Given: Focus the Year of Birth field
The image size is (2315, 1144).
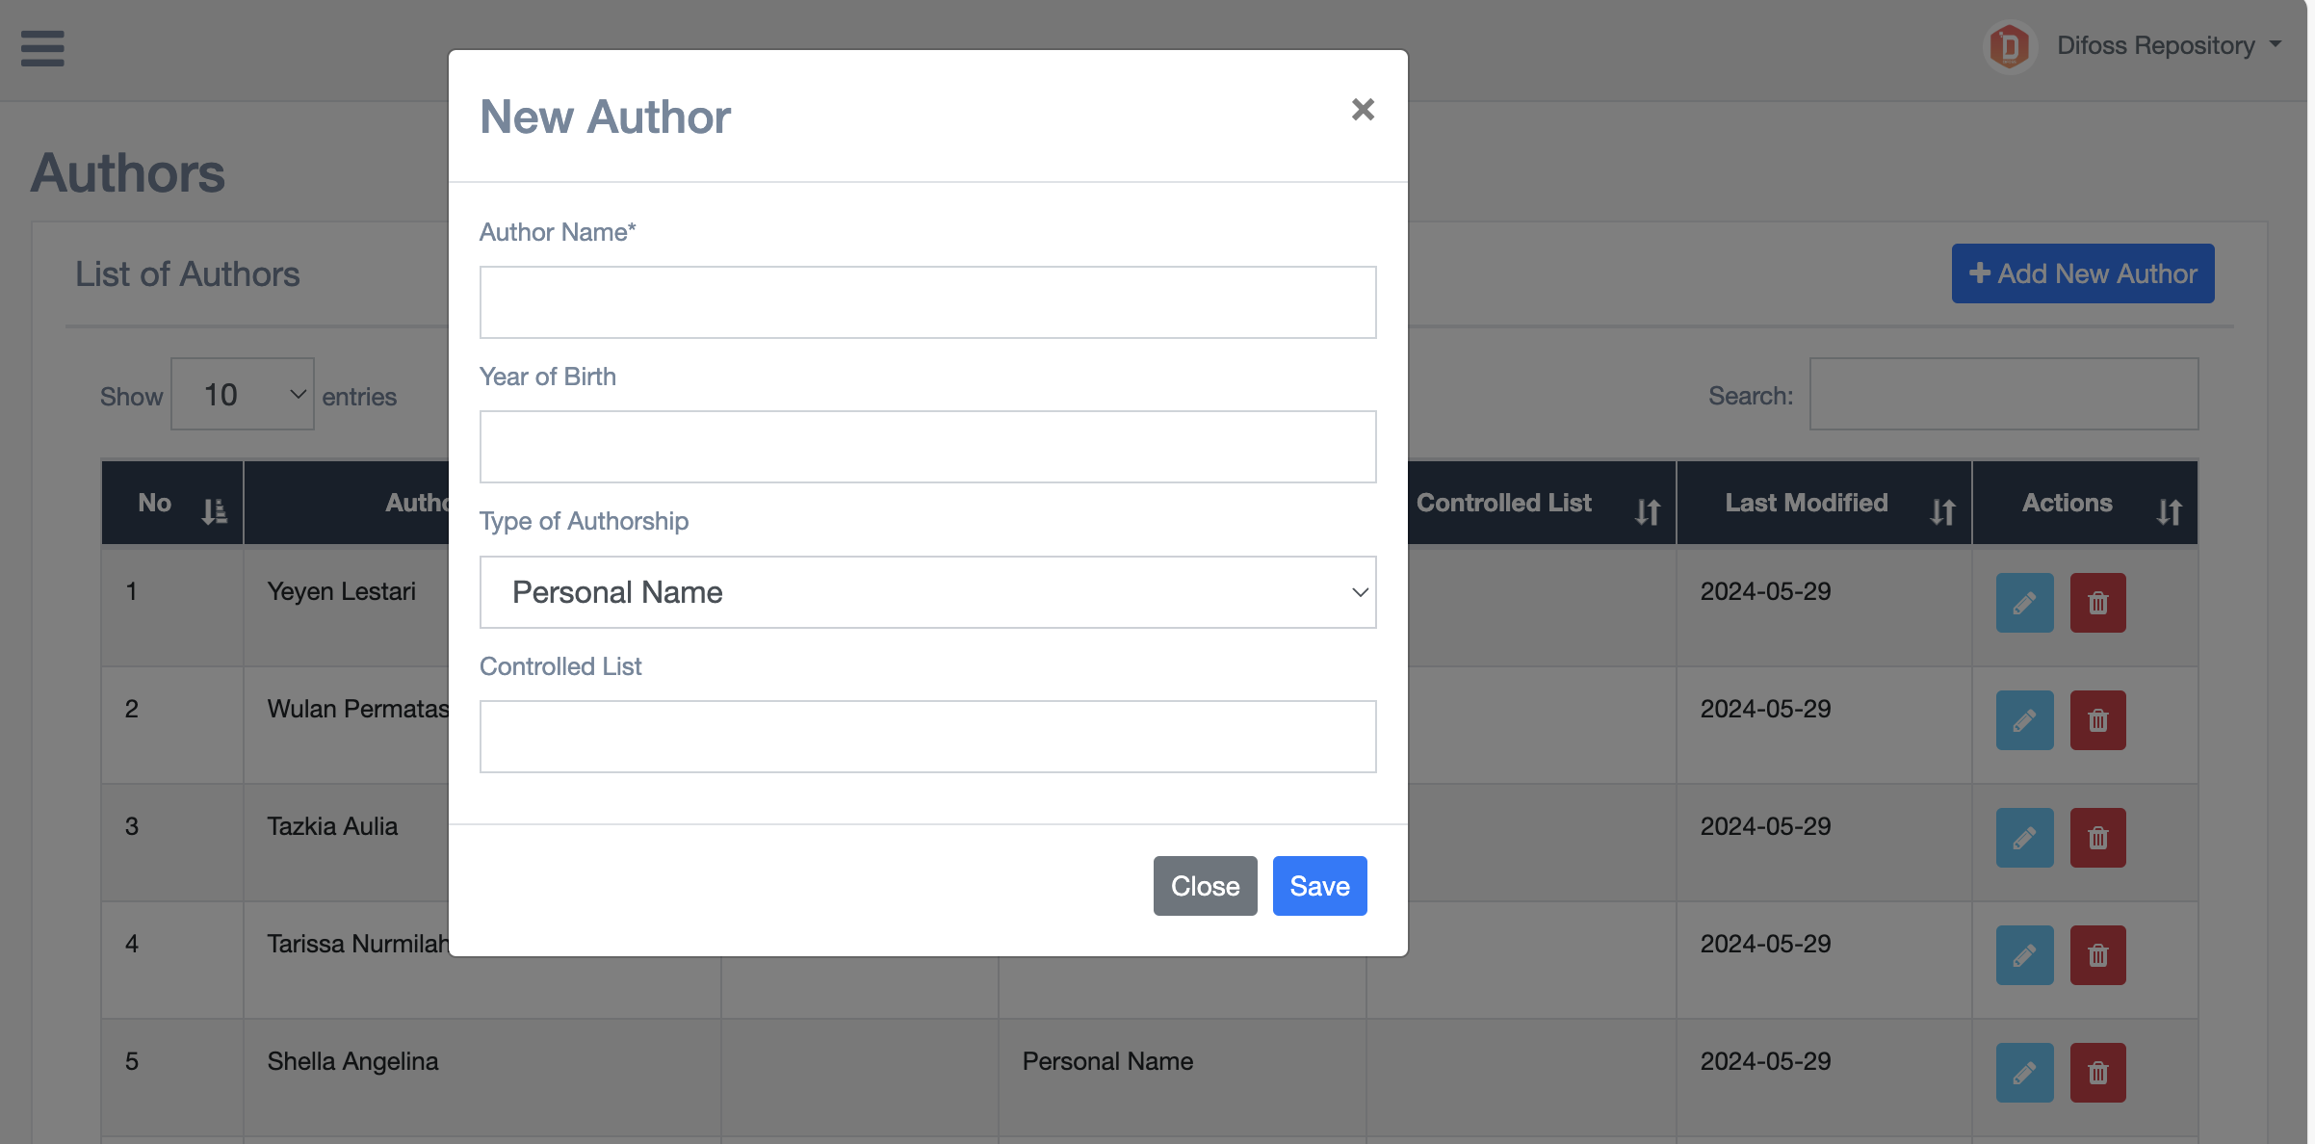Looking at the screenshot, I should [927, 447].
